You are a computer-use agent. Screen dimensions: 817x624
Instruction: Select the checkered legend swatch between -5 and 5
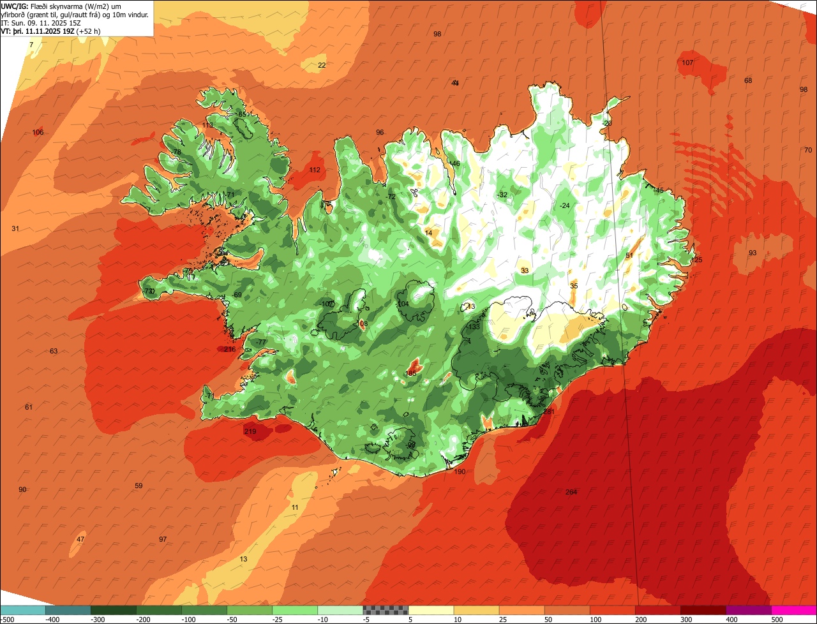coord(386,610)
